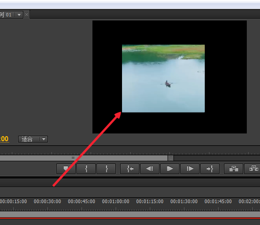260x225 pixels.
Task: Play the sequence in the Program Monitor
Action: [170, 169]
